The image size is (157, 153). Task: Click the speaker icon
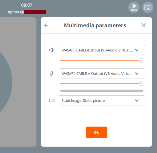pyautogui.click(x=52, y=50)
